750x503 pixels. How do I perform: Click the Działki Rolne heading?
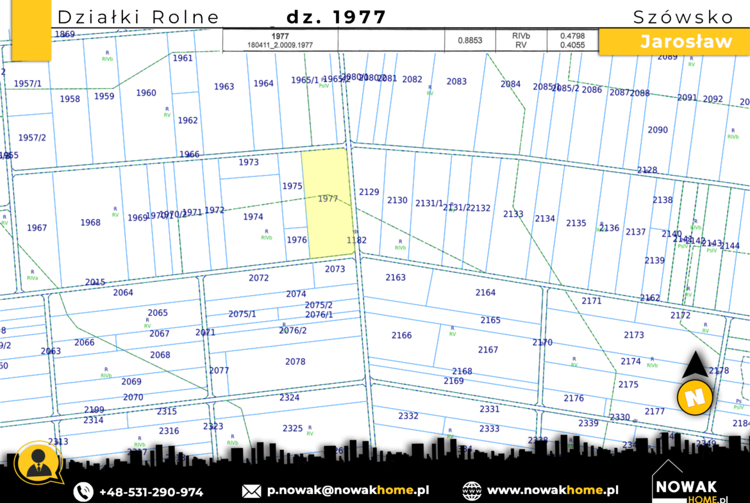138,17
